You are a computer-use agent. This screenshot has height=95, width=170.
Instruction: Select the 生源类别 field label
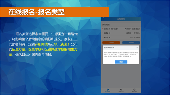[107, 33]
